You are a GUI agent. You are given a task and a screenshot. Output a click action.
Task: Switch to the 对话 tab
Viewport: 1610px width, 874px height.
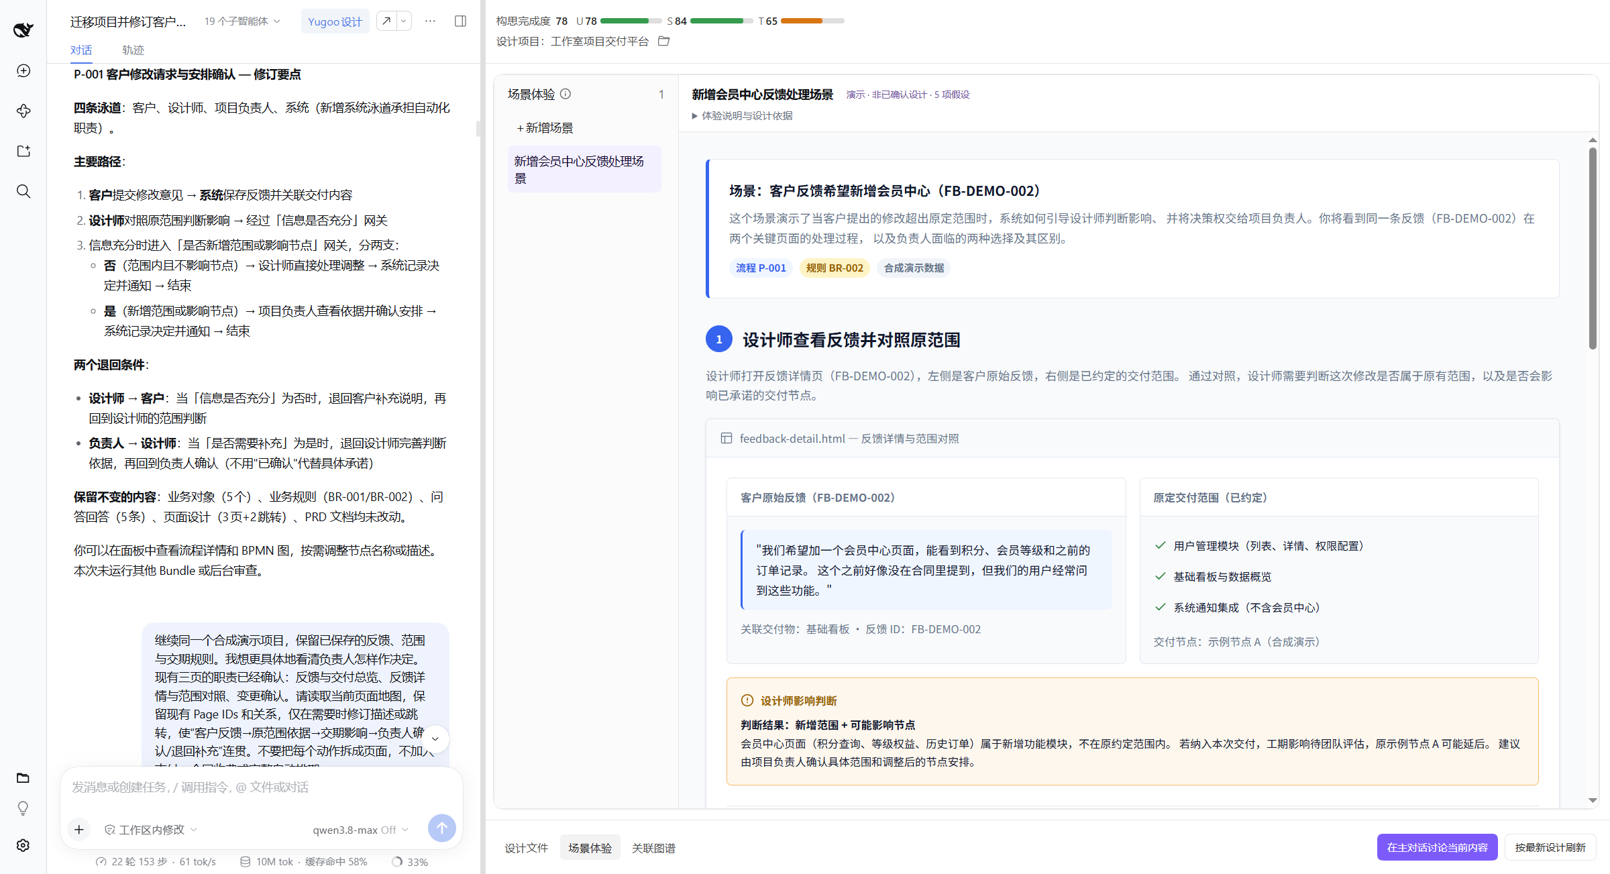coord(81,50)
